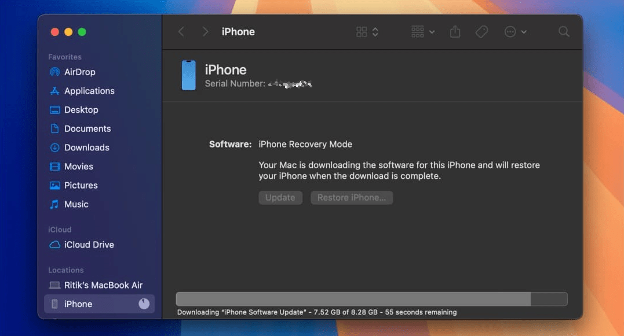Open Finder search magnifier
Viewport: 624px width, 336px height.
[564, 32]
